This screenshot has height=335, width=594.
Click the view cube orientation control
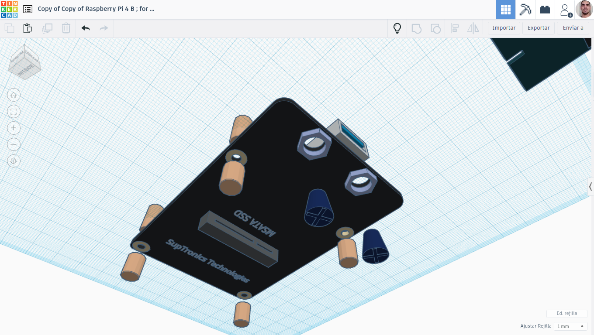(x=24, y=62)
